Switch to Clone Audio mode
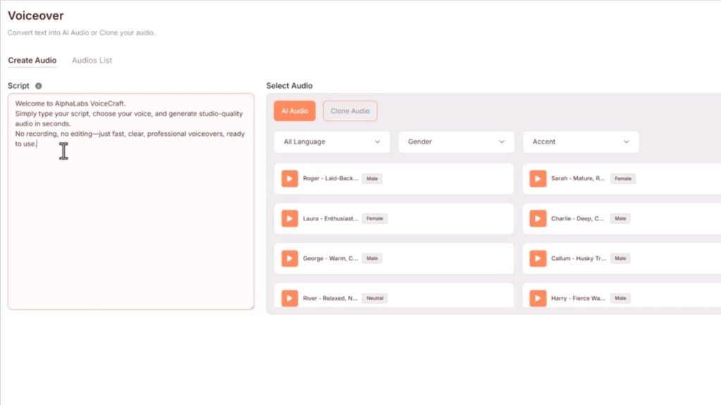Screen dimensions: 721x405 (350, 111)
